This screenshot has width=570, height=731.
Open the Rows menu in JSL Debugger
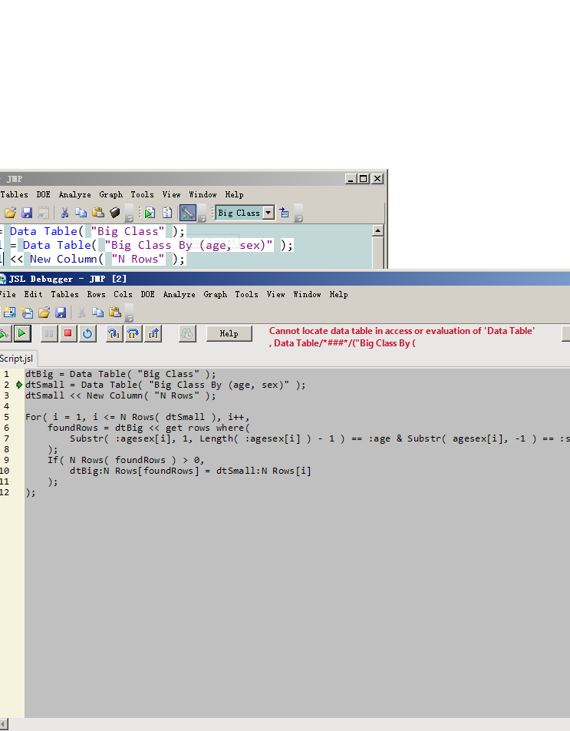click(96, 294)
